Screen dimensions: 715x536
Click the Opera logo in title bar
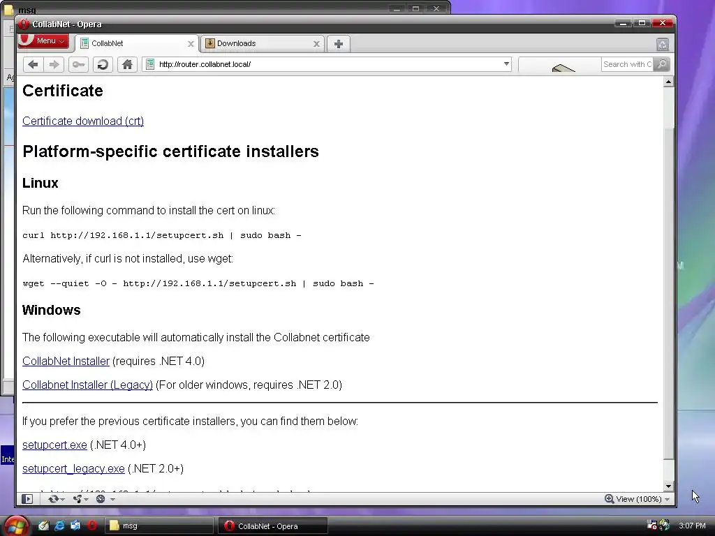[24, 24]
